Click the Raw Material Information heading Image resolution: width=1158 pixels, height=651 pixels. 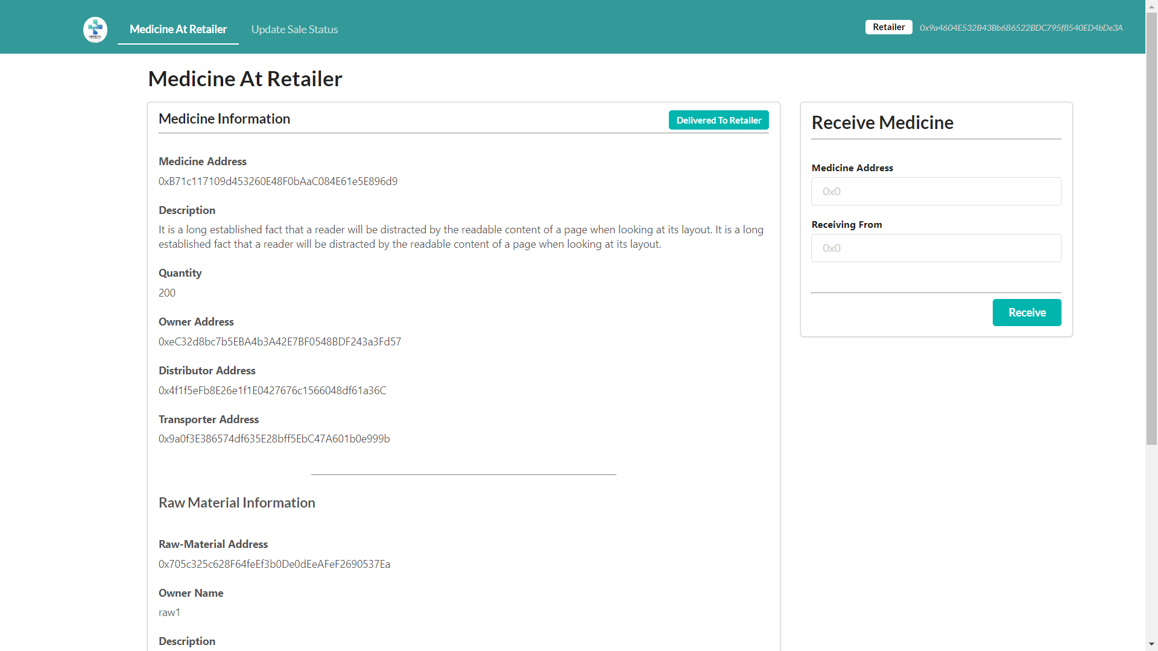236,503
